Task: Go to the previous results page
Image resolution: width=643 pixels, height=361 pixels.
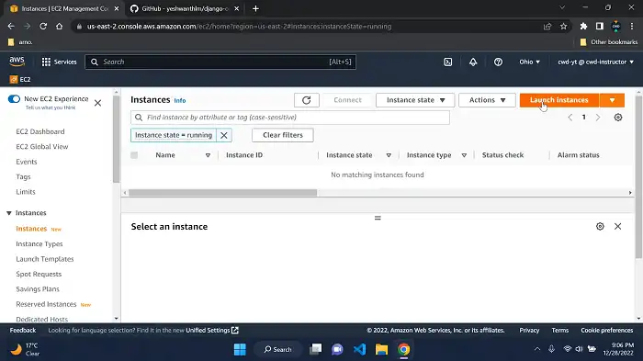Action: pyautogui.click(x=570, y=118)
